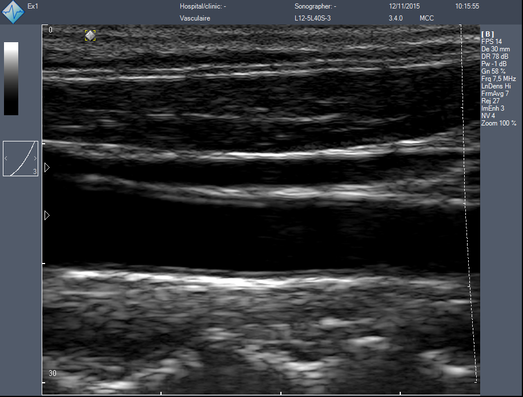This screenshot has width=523, height=397.
Task: Click the DR 78 dB parameter
Action: (x=494, y=56)
